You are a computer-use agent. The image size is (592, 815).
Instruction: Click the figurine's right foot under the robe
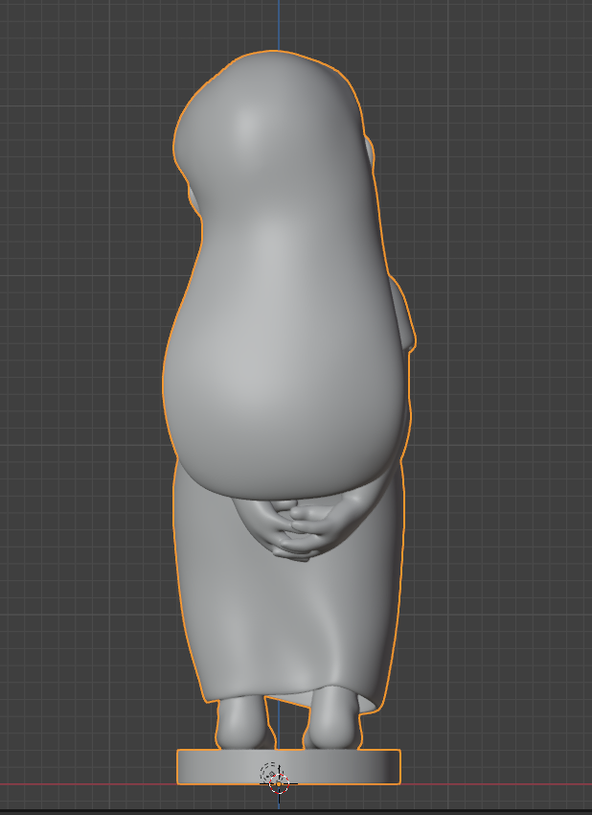[x=331, y=720]
